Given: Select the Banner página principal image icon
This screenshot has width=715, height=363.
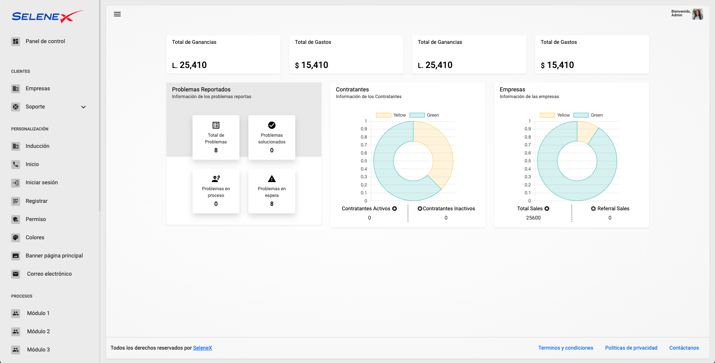Looking at the screenshot, I should click(x=15, y=256).
